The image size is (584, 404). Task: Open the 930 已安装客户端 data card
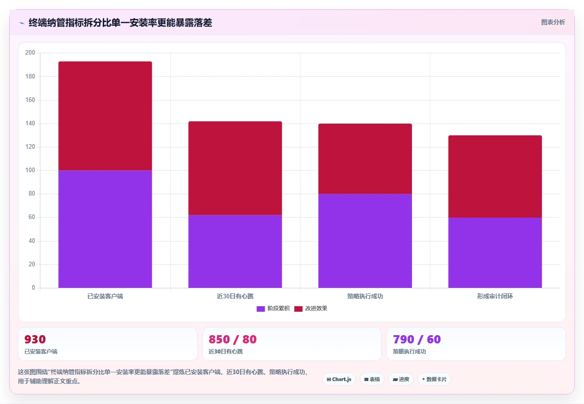[x=108, y=344]
